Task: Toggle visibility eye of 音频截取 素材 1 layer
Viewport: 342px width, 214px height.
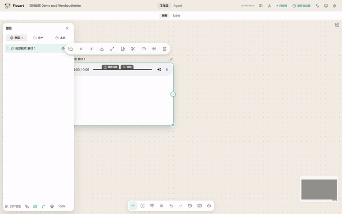Action: (x=63, y=49)
